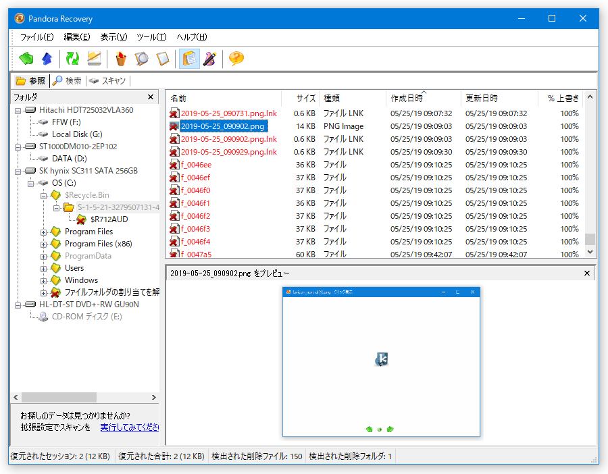Click the folder tree horizontal scrollbar thumb
Viewport: 608px width, 474px height.
[59, 397]
